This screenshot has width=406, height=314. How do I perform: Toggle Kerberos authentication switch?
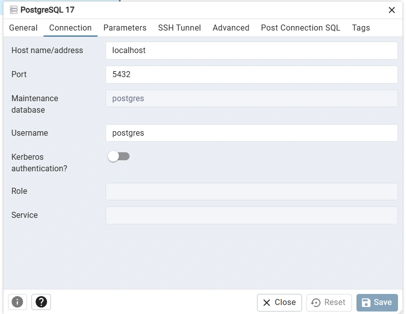tap(118, 156)
